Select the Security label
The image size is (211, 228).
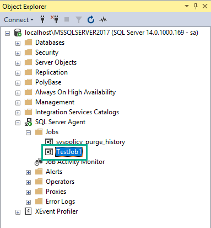(47, 52)
